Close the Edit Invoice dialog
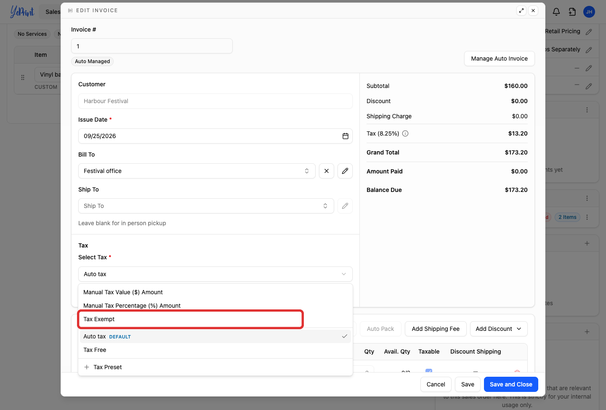Viewport: 606px width, 410px height. coord(533,11)
